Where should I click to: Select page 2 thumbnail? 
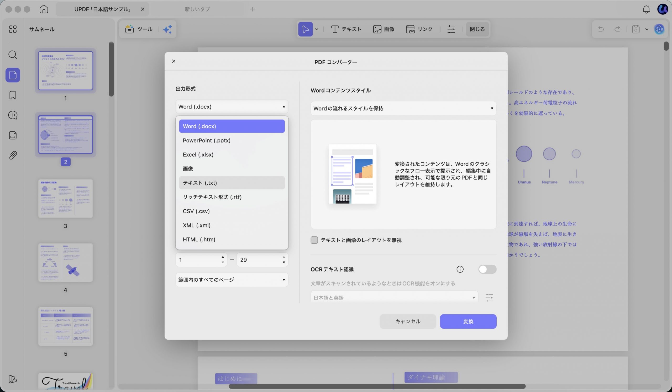65,135
